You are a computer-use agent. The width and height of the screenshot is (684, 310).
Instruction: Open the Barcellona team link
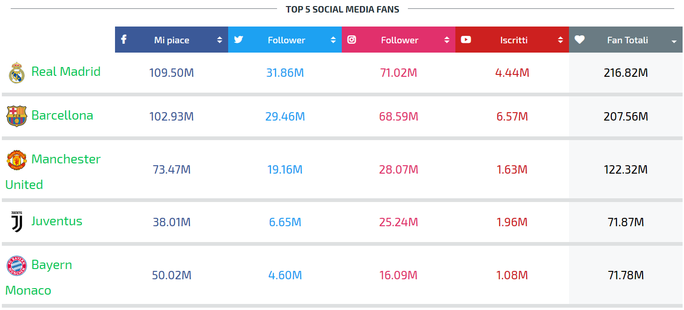(x=62, y=115)
